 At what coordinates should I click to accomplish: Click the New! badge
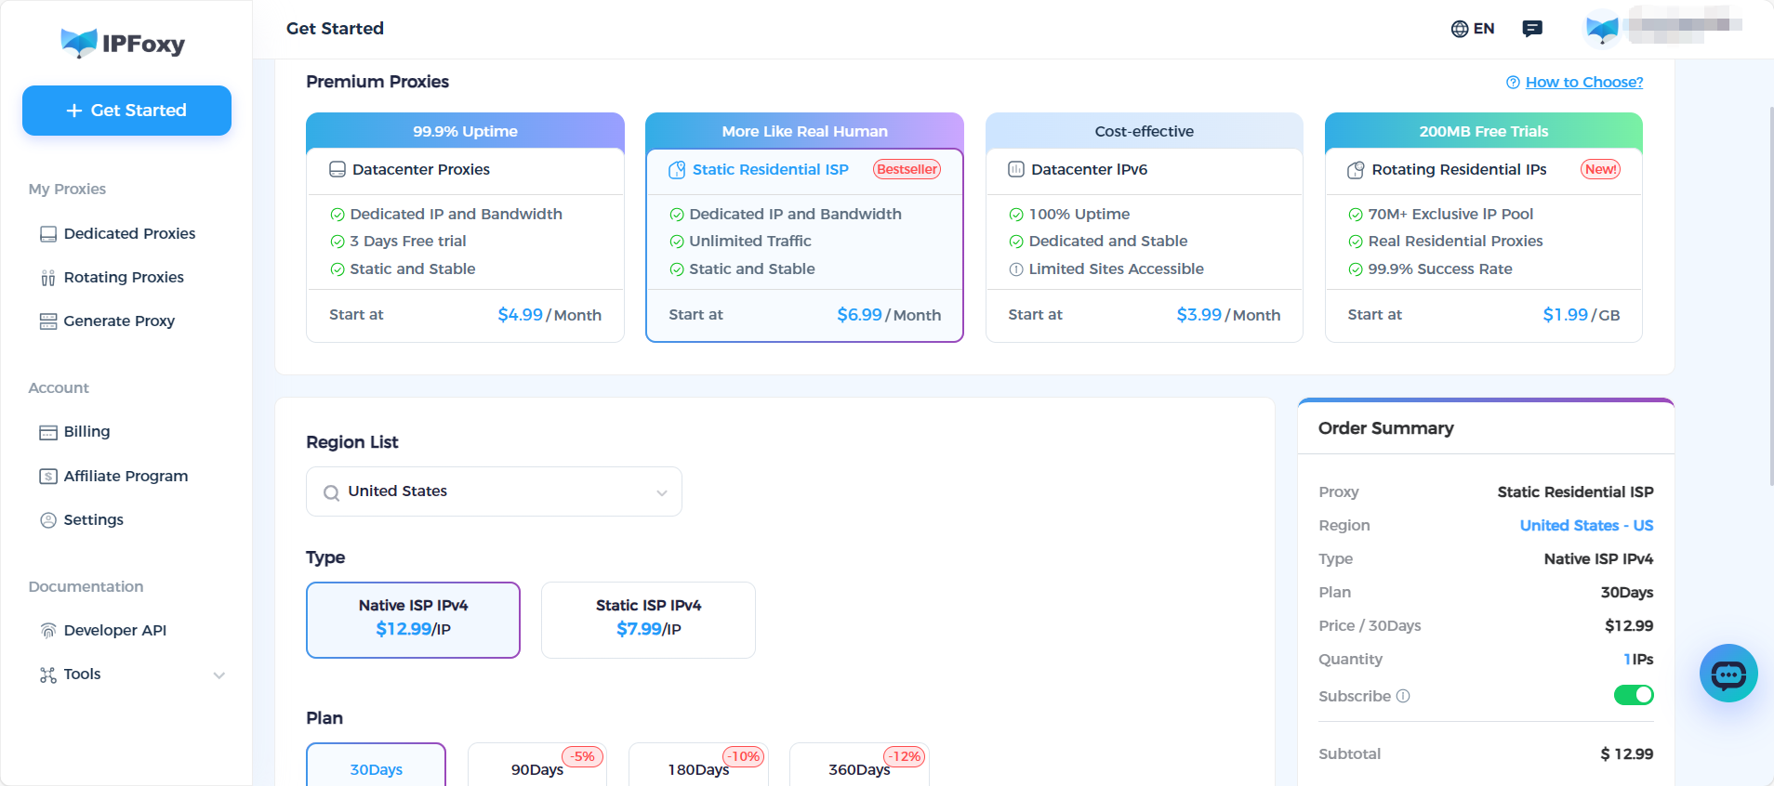[1601, 169]
